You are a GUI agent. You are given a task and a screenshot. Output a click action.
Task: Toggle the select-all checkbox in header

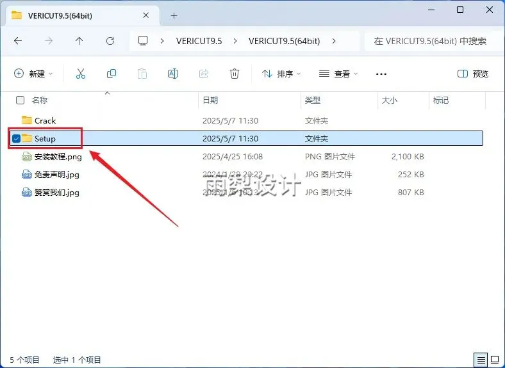(x=20, y=100)
